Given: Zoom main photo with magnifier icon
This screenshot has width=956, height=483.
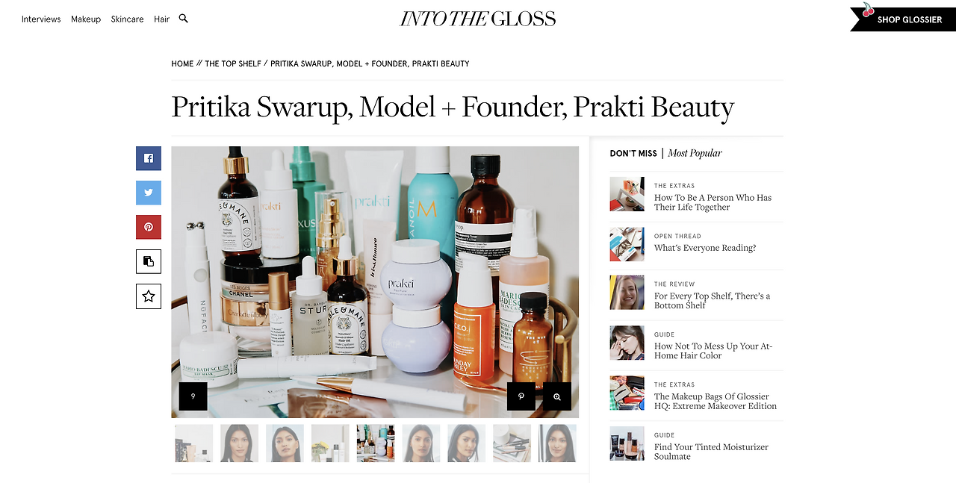Looking at the screenshot, I should tap(557, 396).
